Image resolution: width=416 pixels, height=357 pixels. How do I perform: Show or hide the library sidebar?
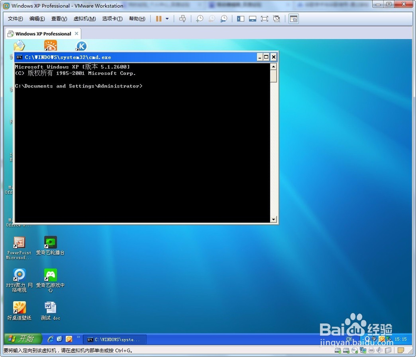(240, 19)
